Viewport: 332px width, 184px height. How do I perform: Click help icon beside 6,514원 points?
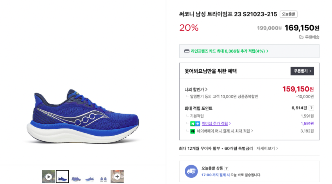pyautogui.click(x=311, y=108)
